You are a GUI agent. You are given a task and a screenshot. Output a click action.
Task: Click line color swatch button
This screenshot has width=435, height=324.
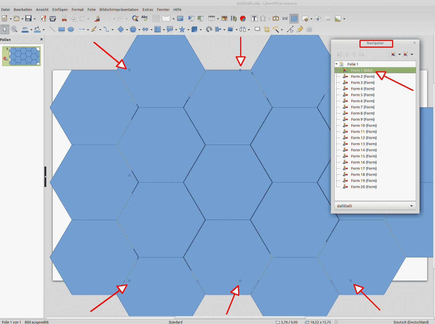point(25,29)
